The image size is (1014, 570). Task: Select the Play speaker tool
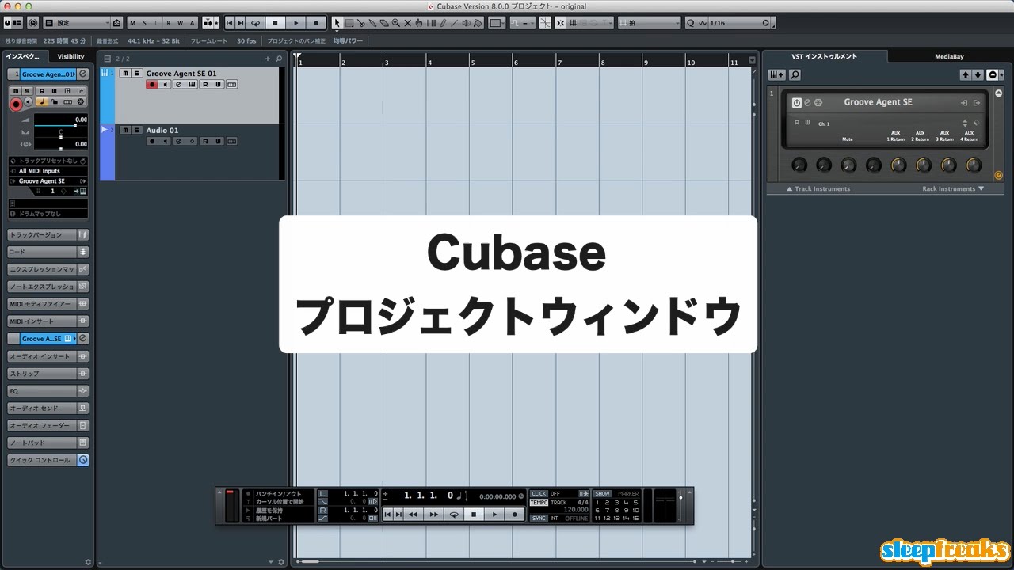pos(466,23)
